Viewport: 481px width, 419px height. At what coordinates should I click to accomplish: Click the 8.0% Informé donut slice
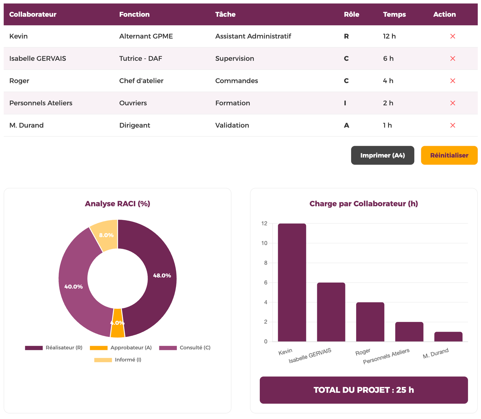tap(106, 235)
